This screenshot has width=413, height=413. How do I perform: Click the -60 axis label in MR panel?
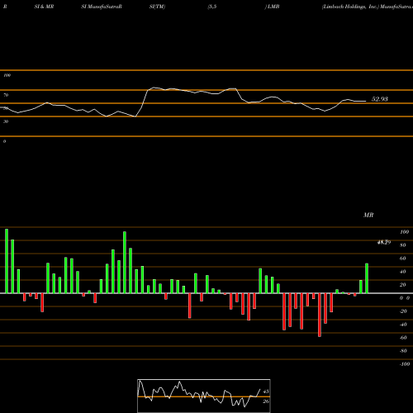pyautogui.click(x=403, y=338)
